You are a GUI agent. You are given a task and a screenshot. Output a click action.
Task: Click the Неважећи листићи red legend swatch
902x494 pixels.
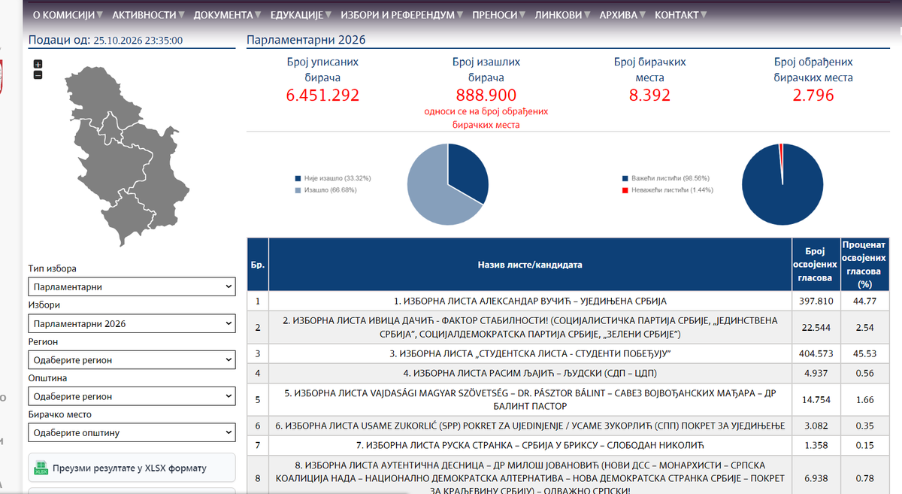[625, 190]
